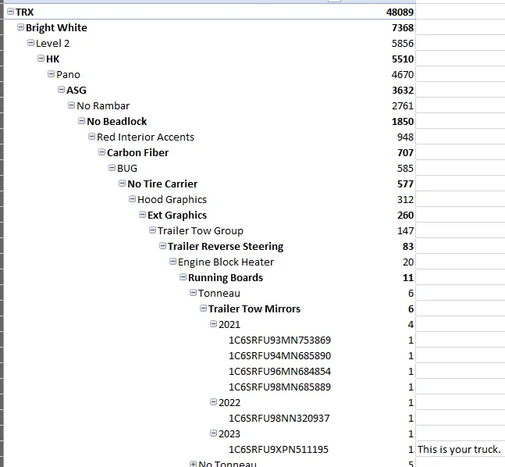The image size is (505, 467).
Task: Select the 2023 year label
Action: pyautogui.click(x=229, y=433)
